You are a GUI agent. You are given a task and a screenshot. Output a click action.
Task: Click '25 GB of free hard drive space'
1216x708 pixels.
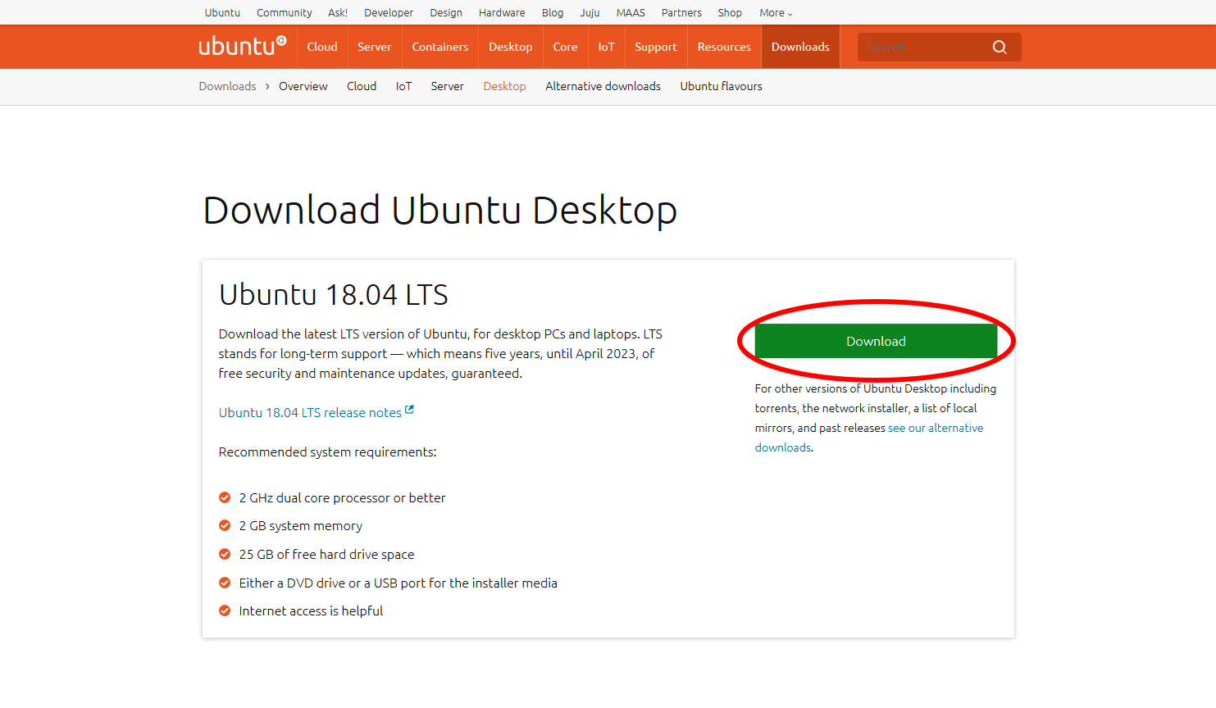coord(326,554)
